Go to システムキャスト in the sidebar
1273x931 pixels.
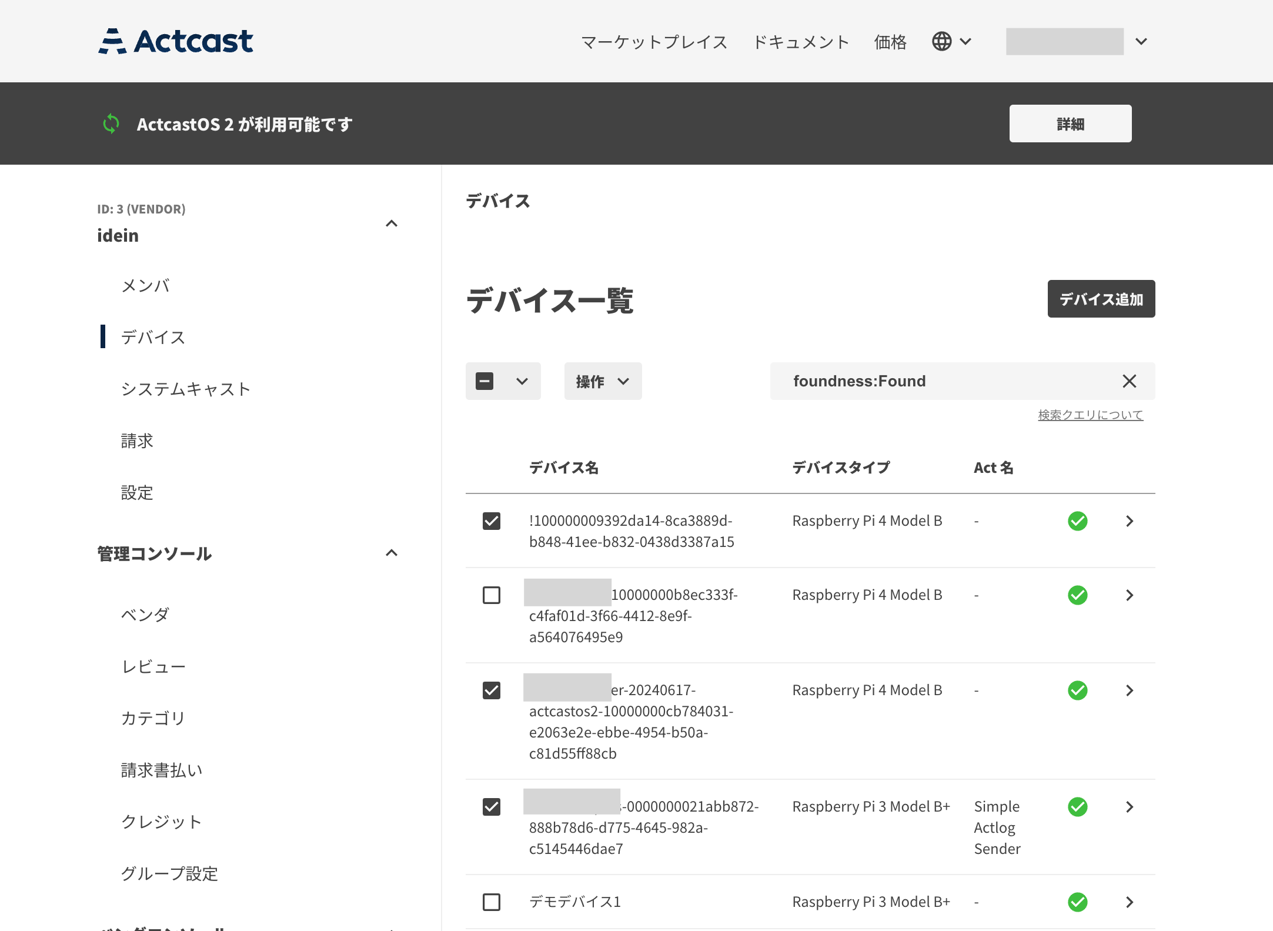(186, 389)
